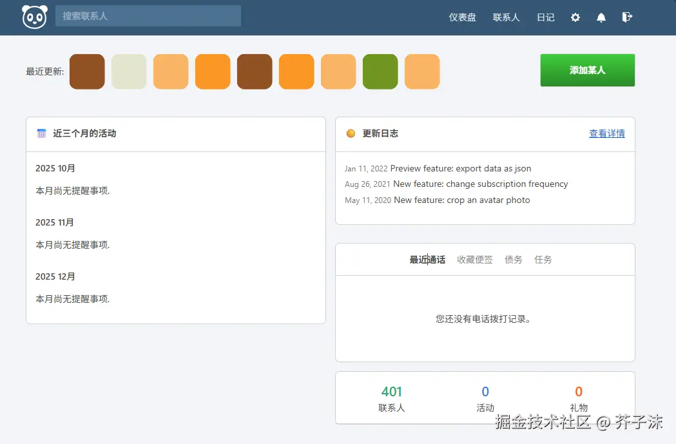This screenshot has height=444, width=676.
Task: Click the orange icon next to 更新日志
Action: click(x=351, y=133)
